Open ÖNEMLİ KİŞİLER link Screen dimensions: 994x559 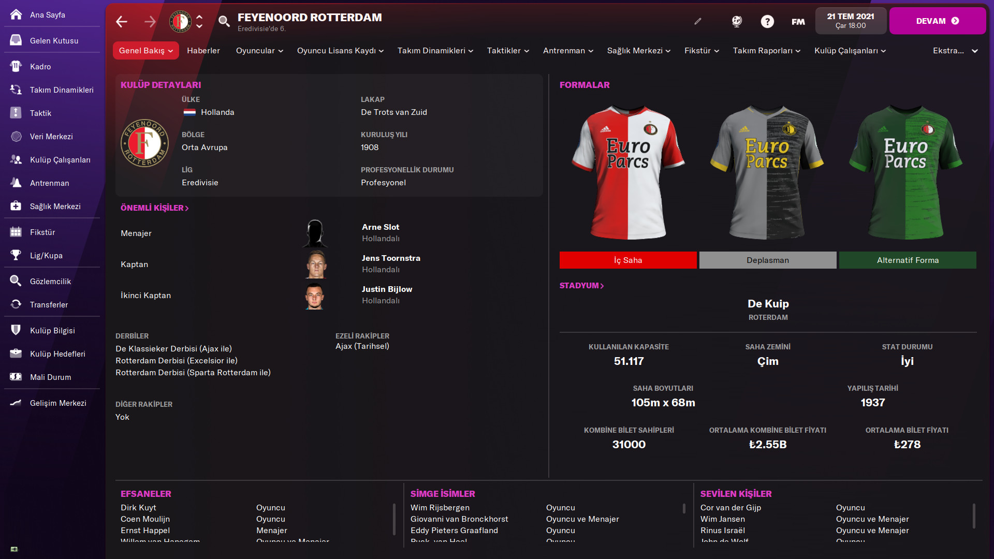point(154,208)
